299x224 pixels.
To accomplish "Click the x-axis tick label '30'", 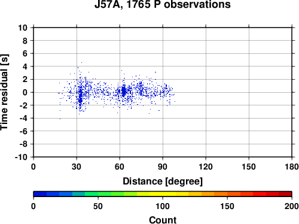I will coord(77,167).
